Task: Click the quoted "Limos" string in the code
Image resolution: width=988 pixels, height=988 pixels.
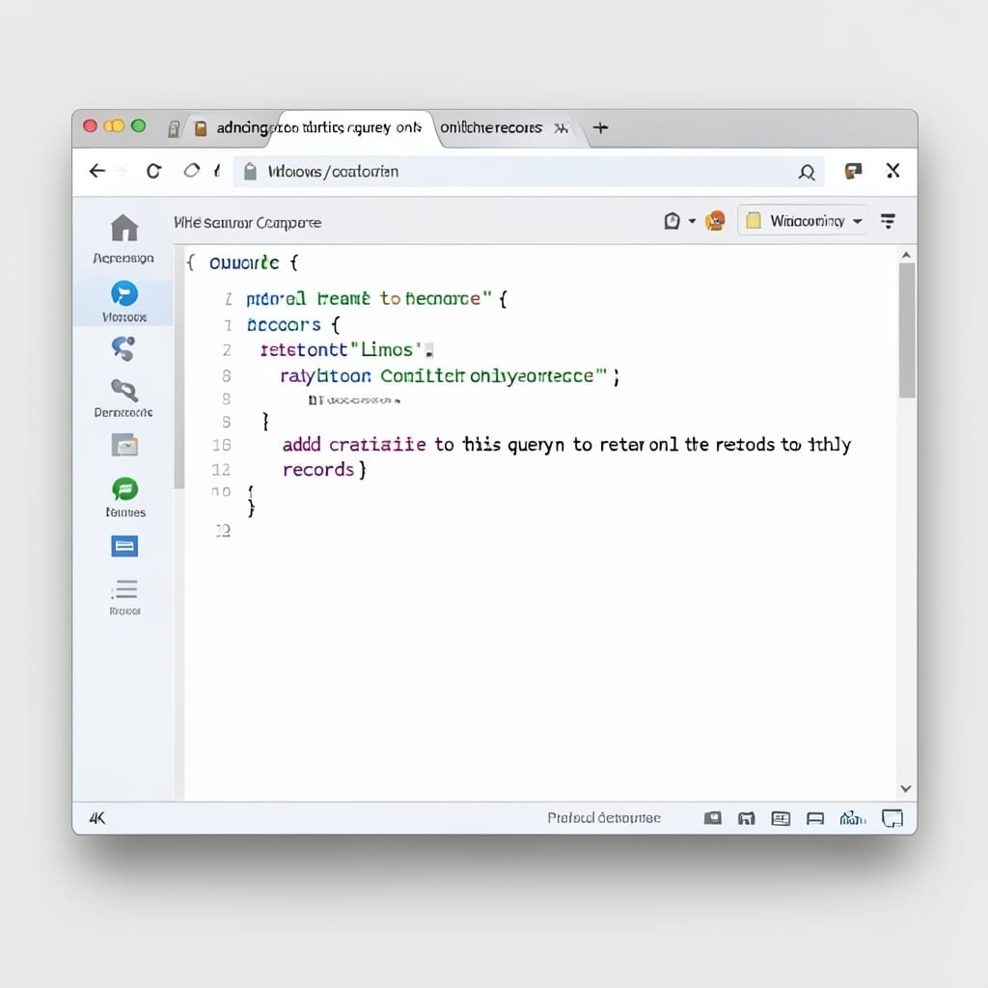Action: (386, 349)
